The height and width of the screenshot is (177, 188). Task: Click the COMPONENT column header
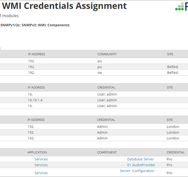(x=107, y=152)
